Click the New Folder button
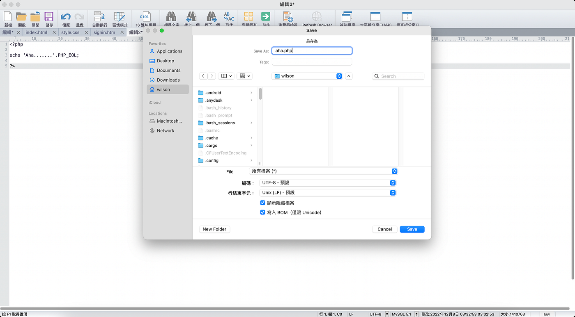This screenshot has width=575, height=317. (214, 229)
